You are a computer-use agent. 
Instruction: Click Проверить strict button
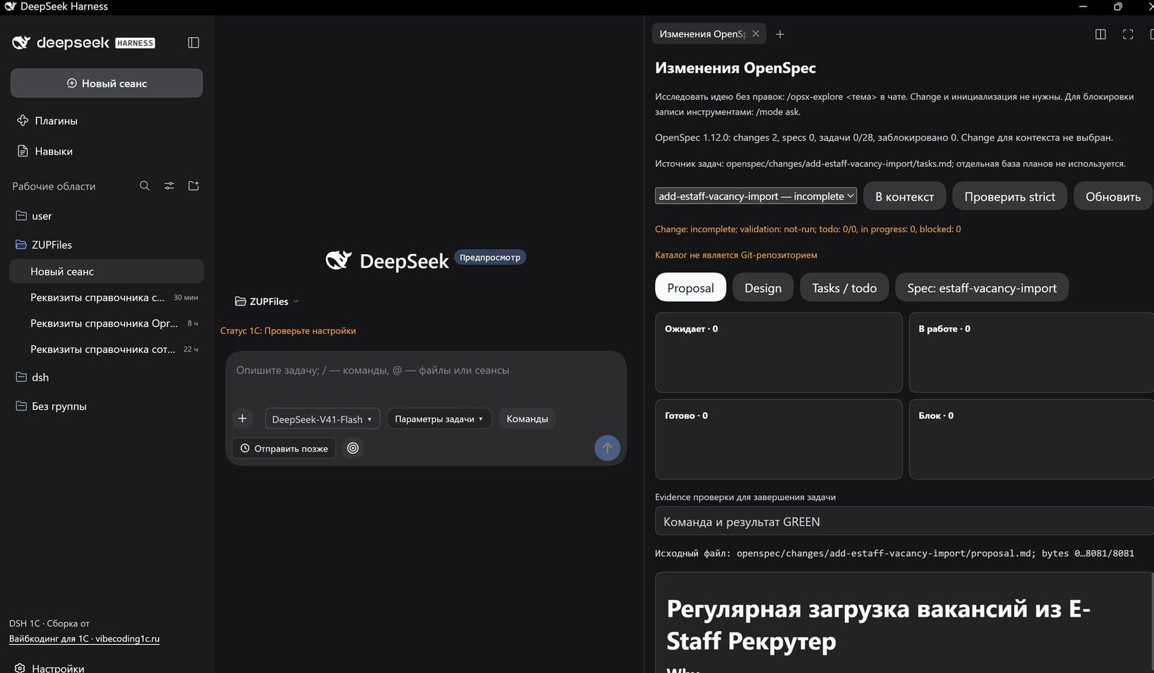point(1010,196)
